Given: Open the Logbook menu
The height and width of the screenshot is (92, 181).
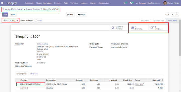Looking at the screenshot, I should click(x=84, y=3).
